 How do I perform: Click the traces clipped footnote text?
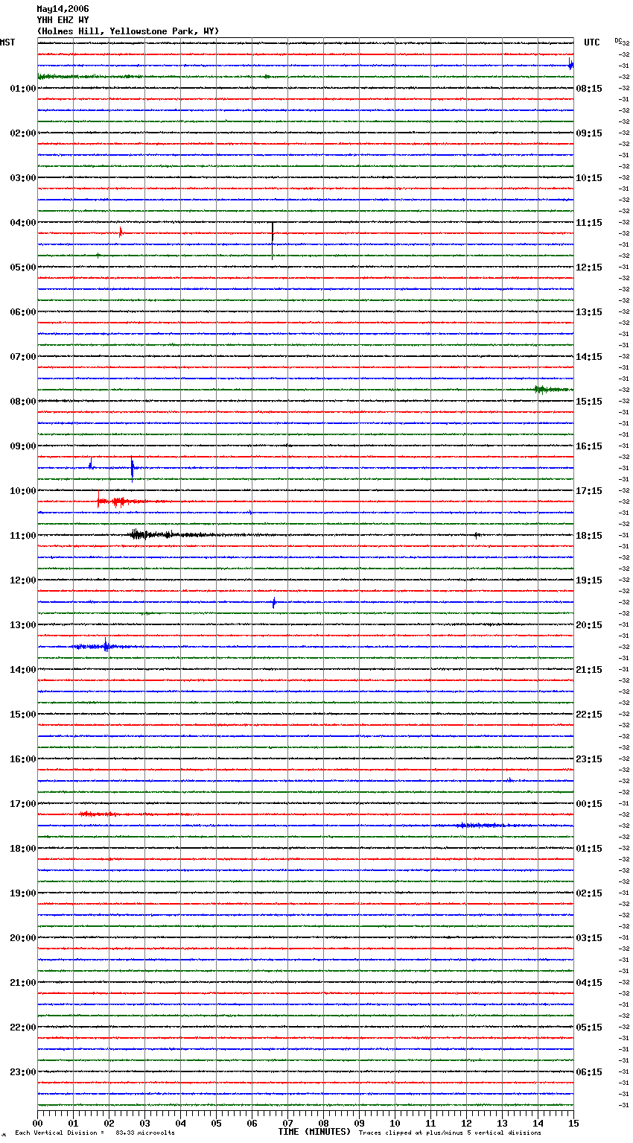pyautogui.click(x=450, y=1133)
